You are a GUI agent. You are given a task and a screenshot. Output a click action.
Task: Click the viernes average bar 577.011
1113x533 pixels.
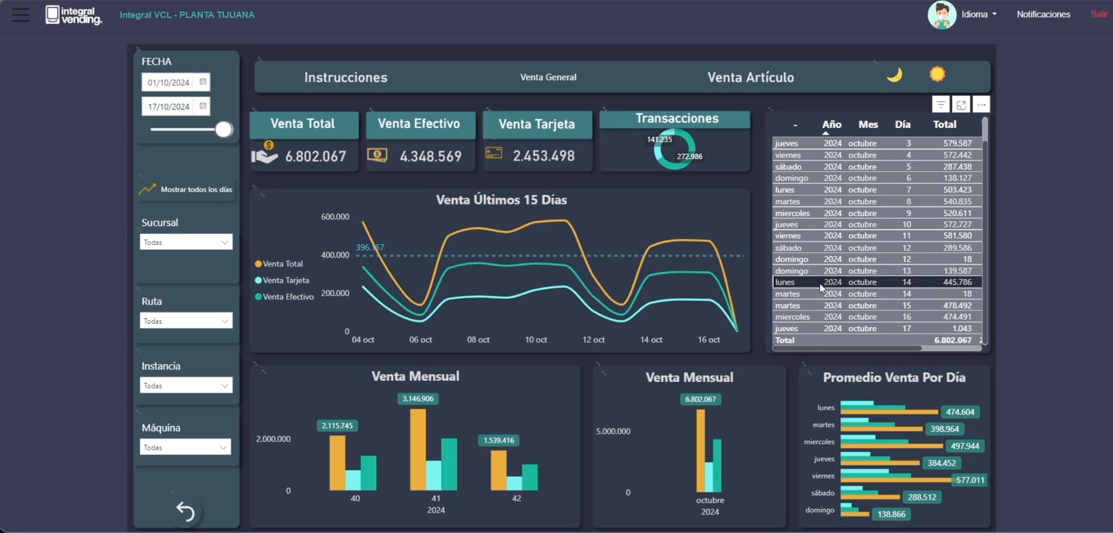pyautogui.click(x=896, y=480)
